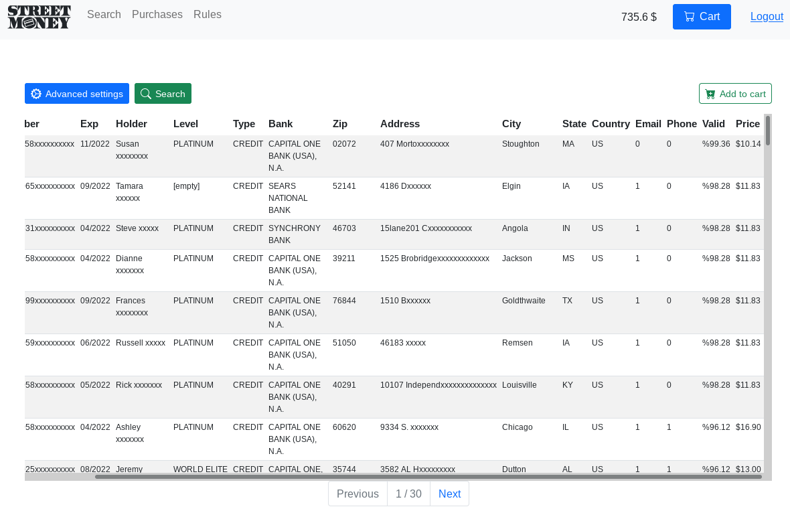This screenshot has width=790, height=519.
Task: Go to the Next page
Action: click(x=449, y=494)
